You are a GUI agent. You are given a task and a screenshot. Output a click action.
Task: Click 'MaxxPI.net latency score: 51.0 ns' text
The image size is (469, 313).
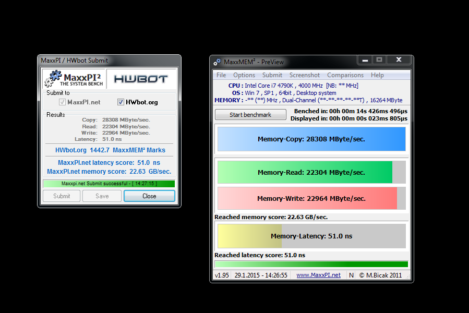pyautogui.click(x=109, y=162)
